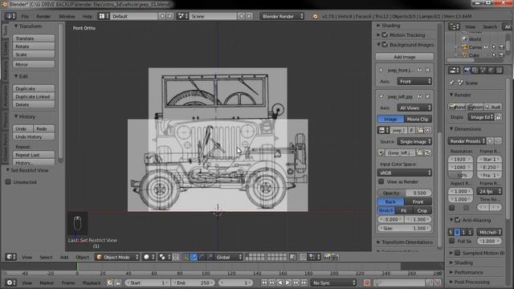Open sRGB color space dropdown
The height and width of the screenshot is (289, 514).
[405, 173]
